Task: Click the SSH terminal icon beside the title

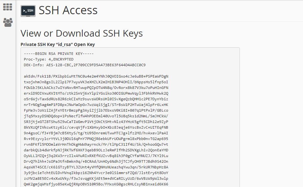Action: pyautogui.click(x=28, y=11)
